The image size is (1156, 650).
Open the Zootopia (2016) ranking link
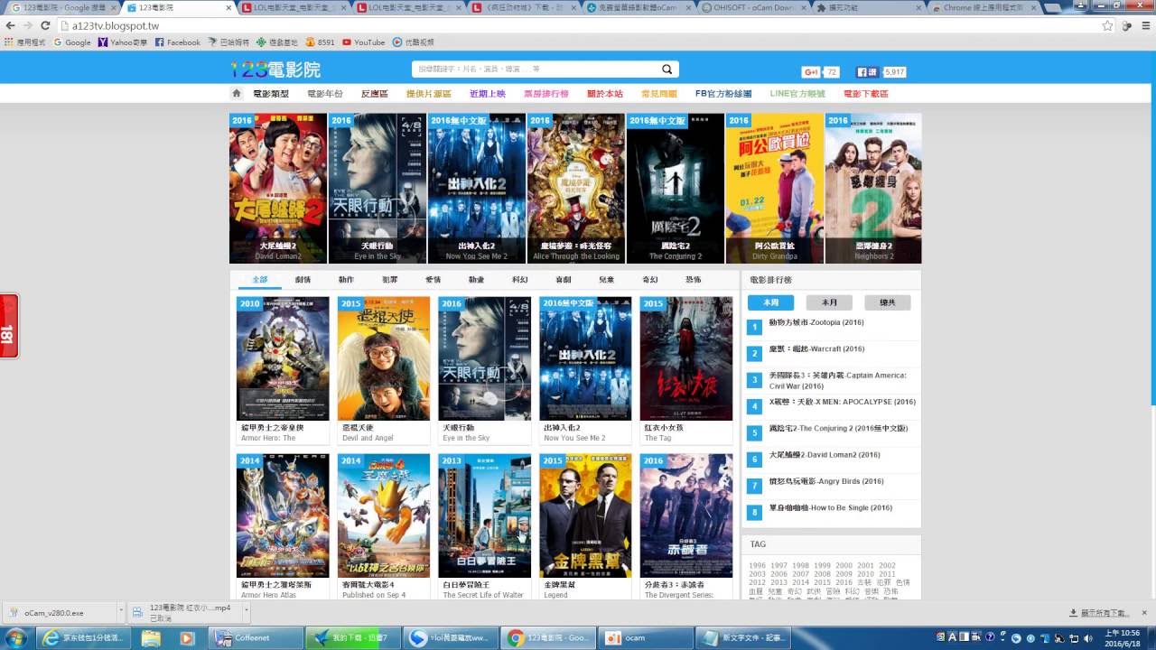point(816,322)
